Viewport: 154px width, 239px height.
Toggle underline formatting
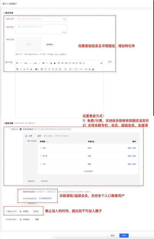[x=24, y=69]
